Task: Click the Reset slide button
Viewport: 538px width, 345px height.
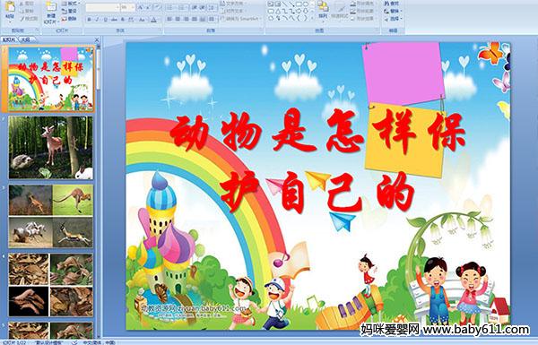Action: click(x=70, y=12)
